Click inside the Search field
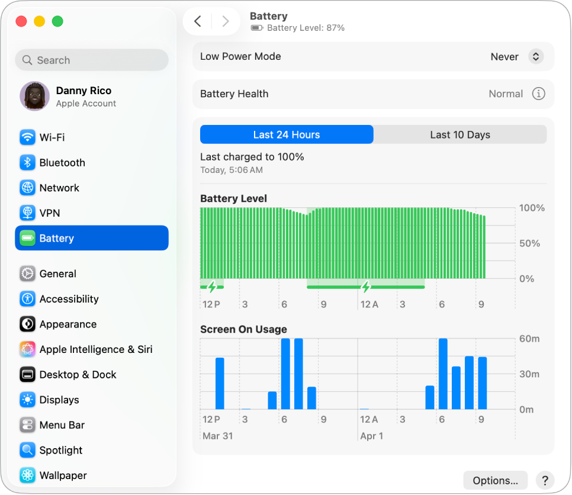The height and width of the screenshot is (495, 572). click(91, 60)
